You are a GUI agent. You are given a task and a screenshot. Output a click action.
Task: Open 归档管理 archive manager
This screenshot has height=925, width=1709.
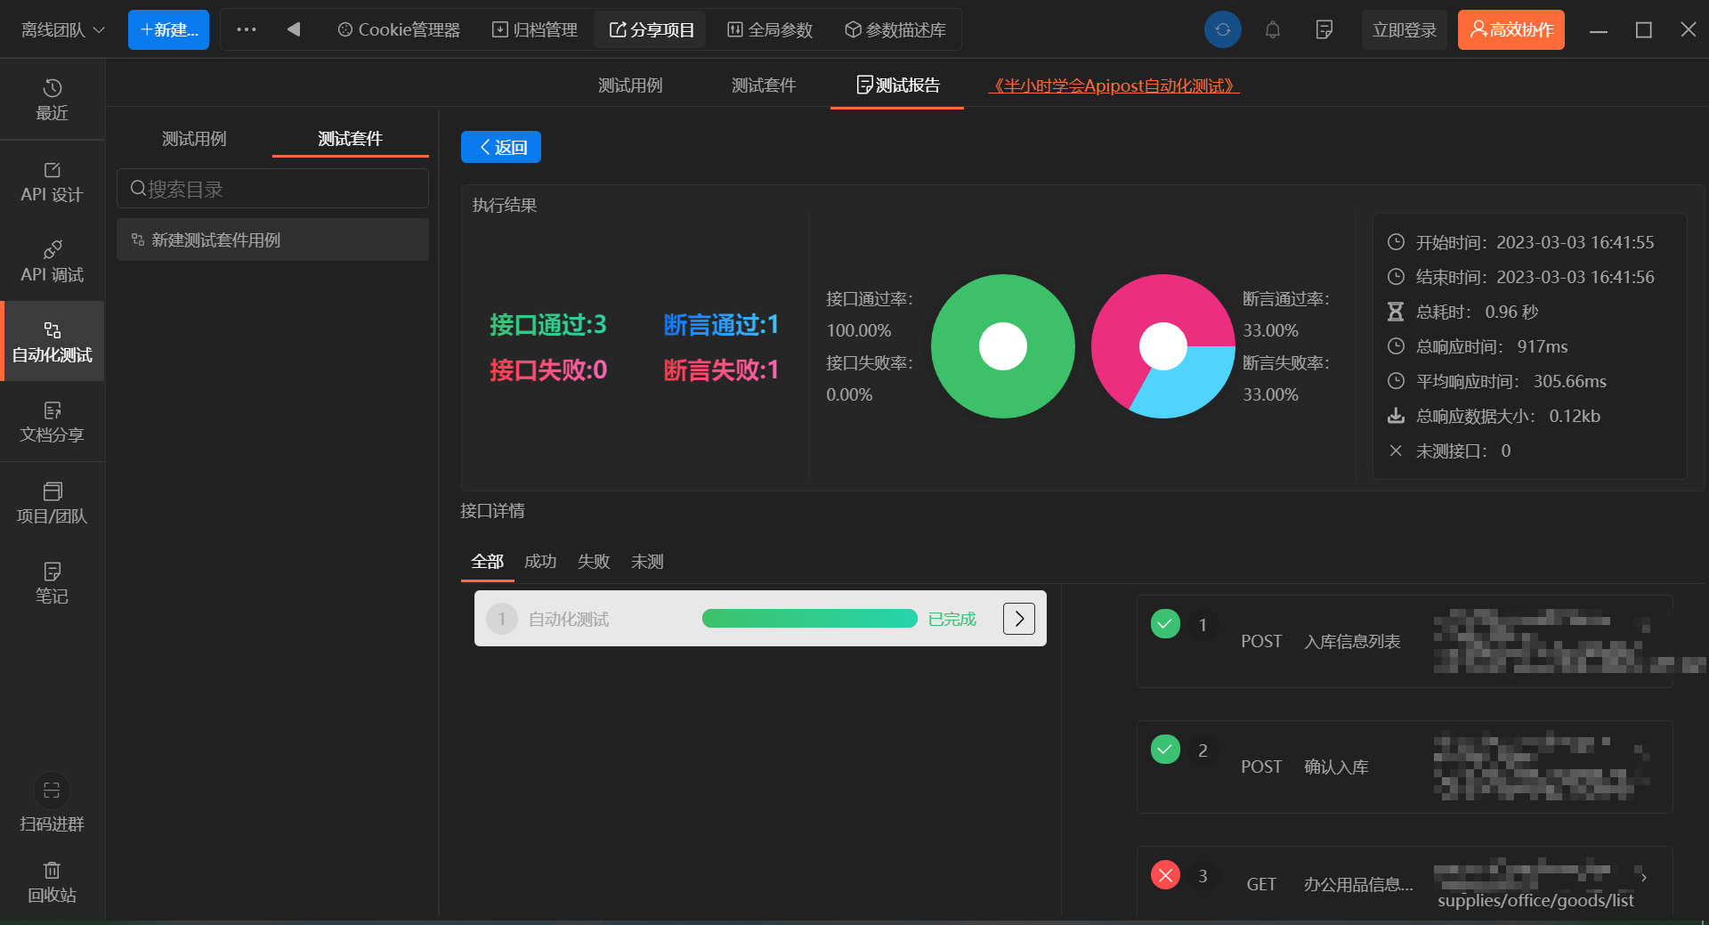(x=535, y=29)
